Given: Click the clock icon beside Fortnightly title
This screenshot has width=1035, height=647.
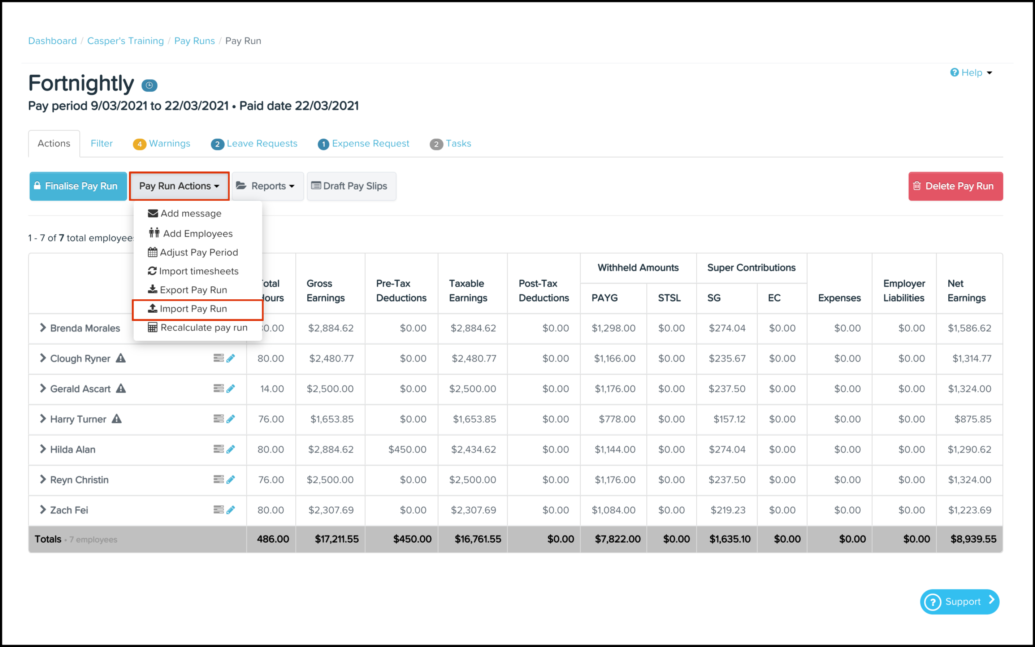Looking at the screenshot, I should coord(150,85).
